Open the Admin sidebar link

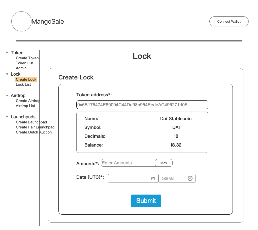point(21,68)
